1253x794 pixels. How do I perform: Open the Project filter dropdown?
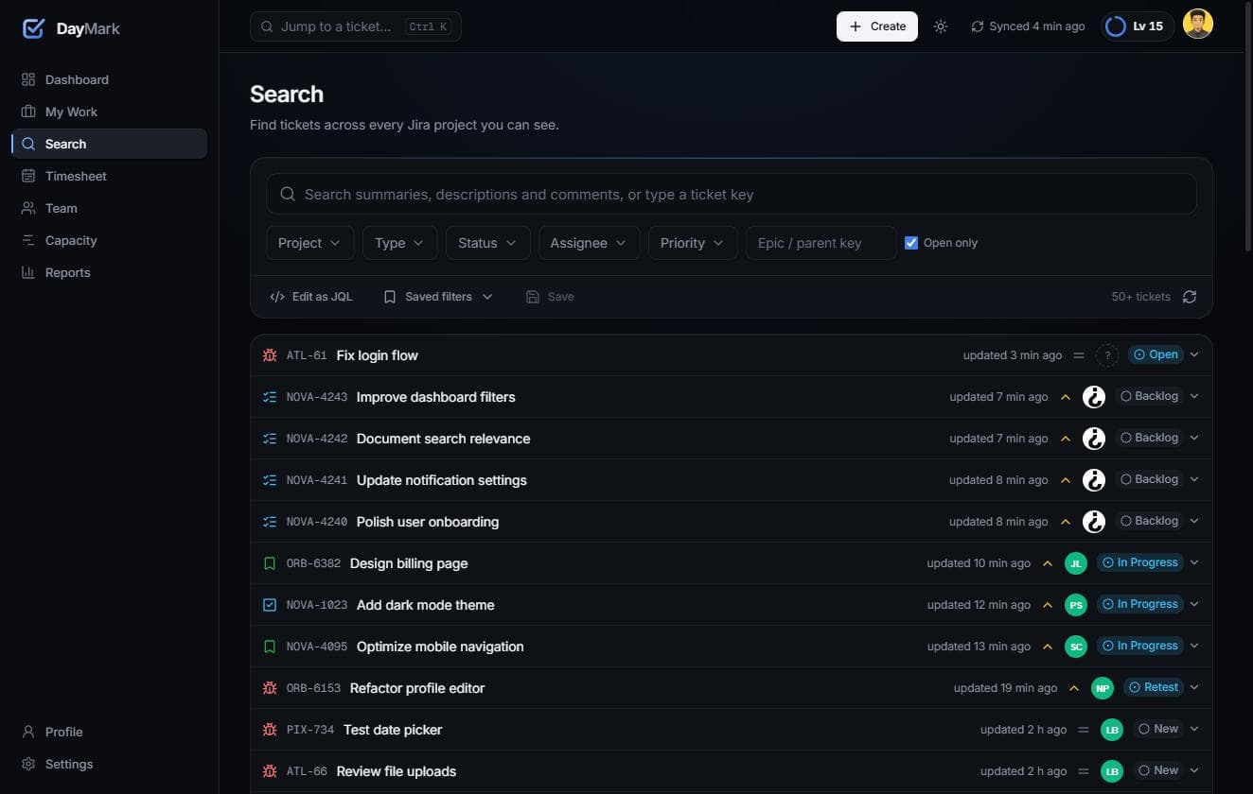click(x=310, y=243)
